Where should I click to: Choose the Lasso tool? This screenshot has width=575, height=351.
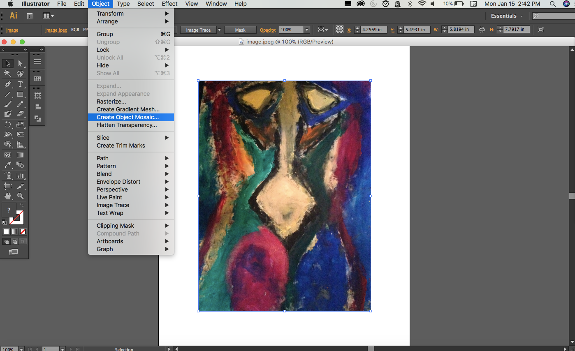[20, 74]
